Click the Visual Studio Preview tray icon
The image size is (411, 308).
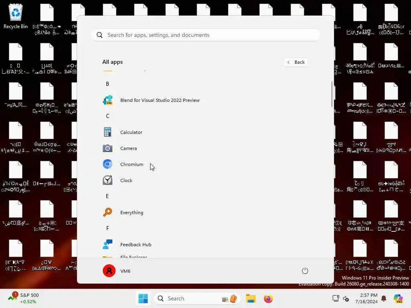point(398,298)
